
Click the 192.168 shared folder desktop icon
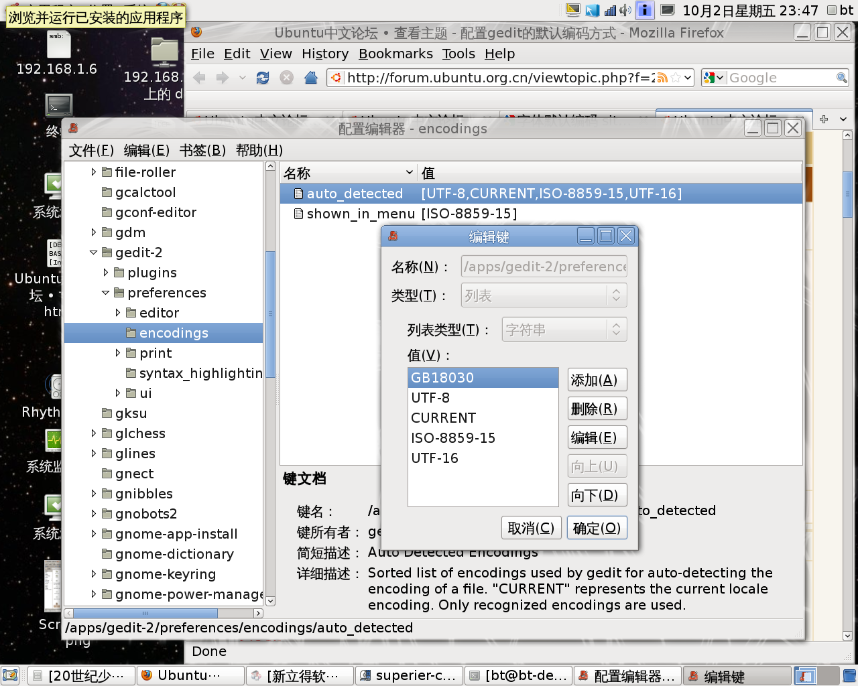164,52
